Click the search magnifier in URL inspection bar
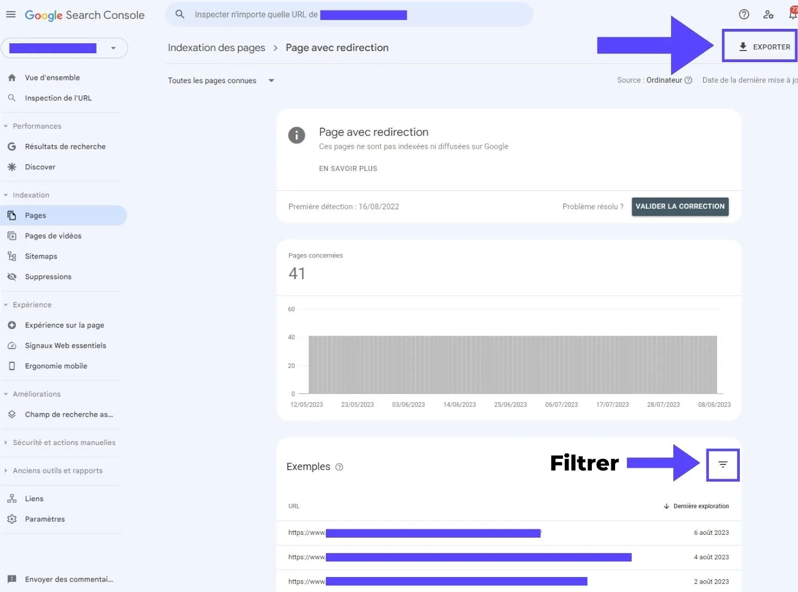 tap(180, 14)
